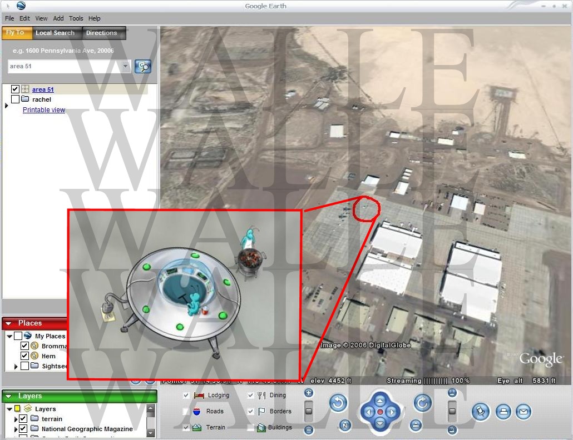Image resolution: width=573 pixels, height=440 pixels.
Task: Switch to the Fly To tab
Action: [x=17, y=33]
